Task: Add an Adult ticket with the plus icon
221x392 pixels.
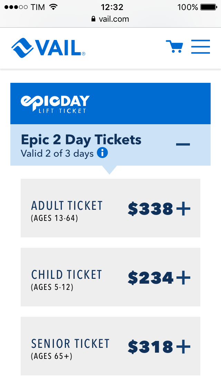Action: [183, 208]
